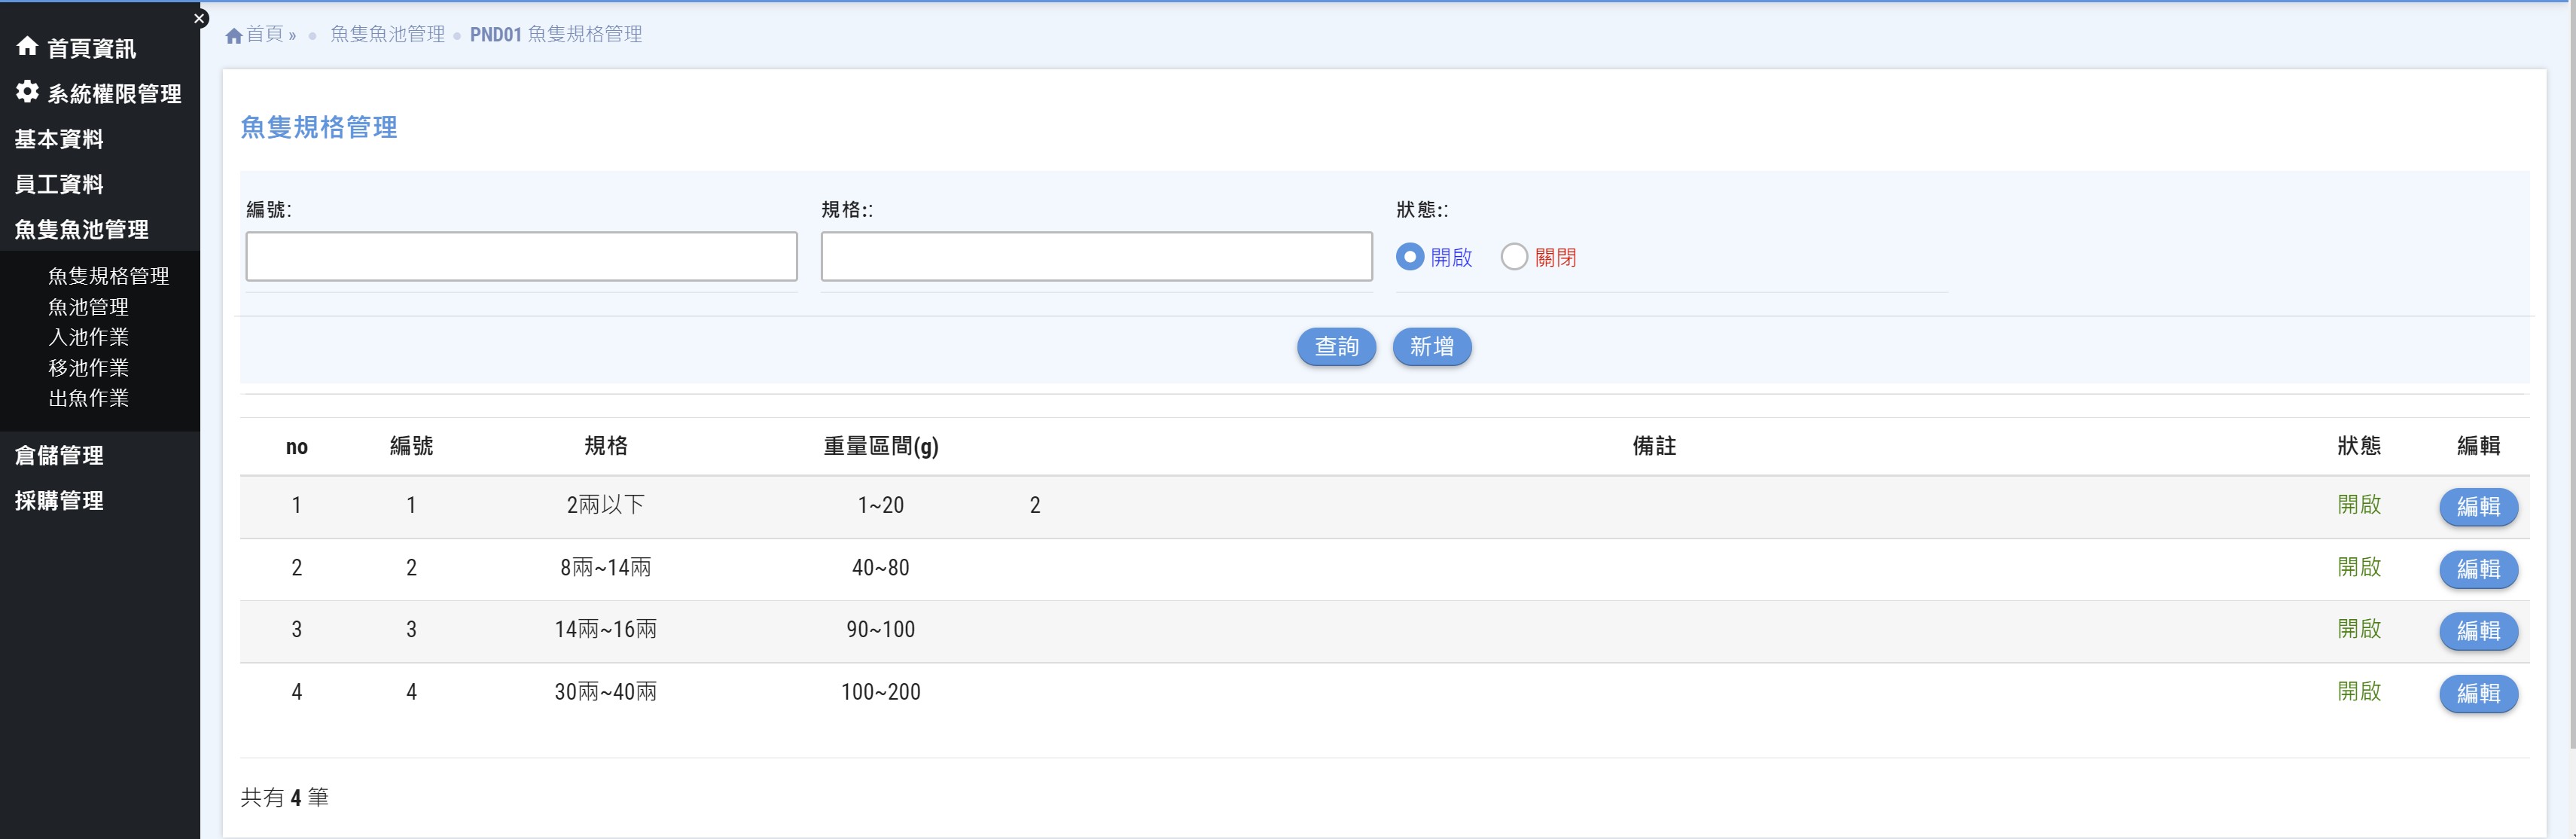The height and width of the screenshot is (839, 2576).
Task: Click the weight cell 90~100
Action: [881, 630]
